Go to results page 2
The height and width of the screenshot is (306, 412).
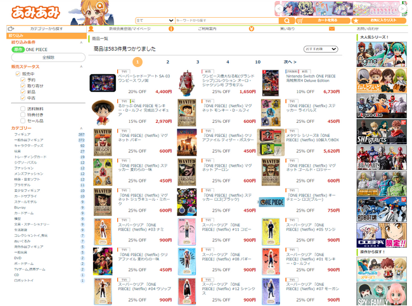point(168,62)
